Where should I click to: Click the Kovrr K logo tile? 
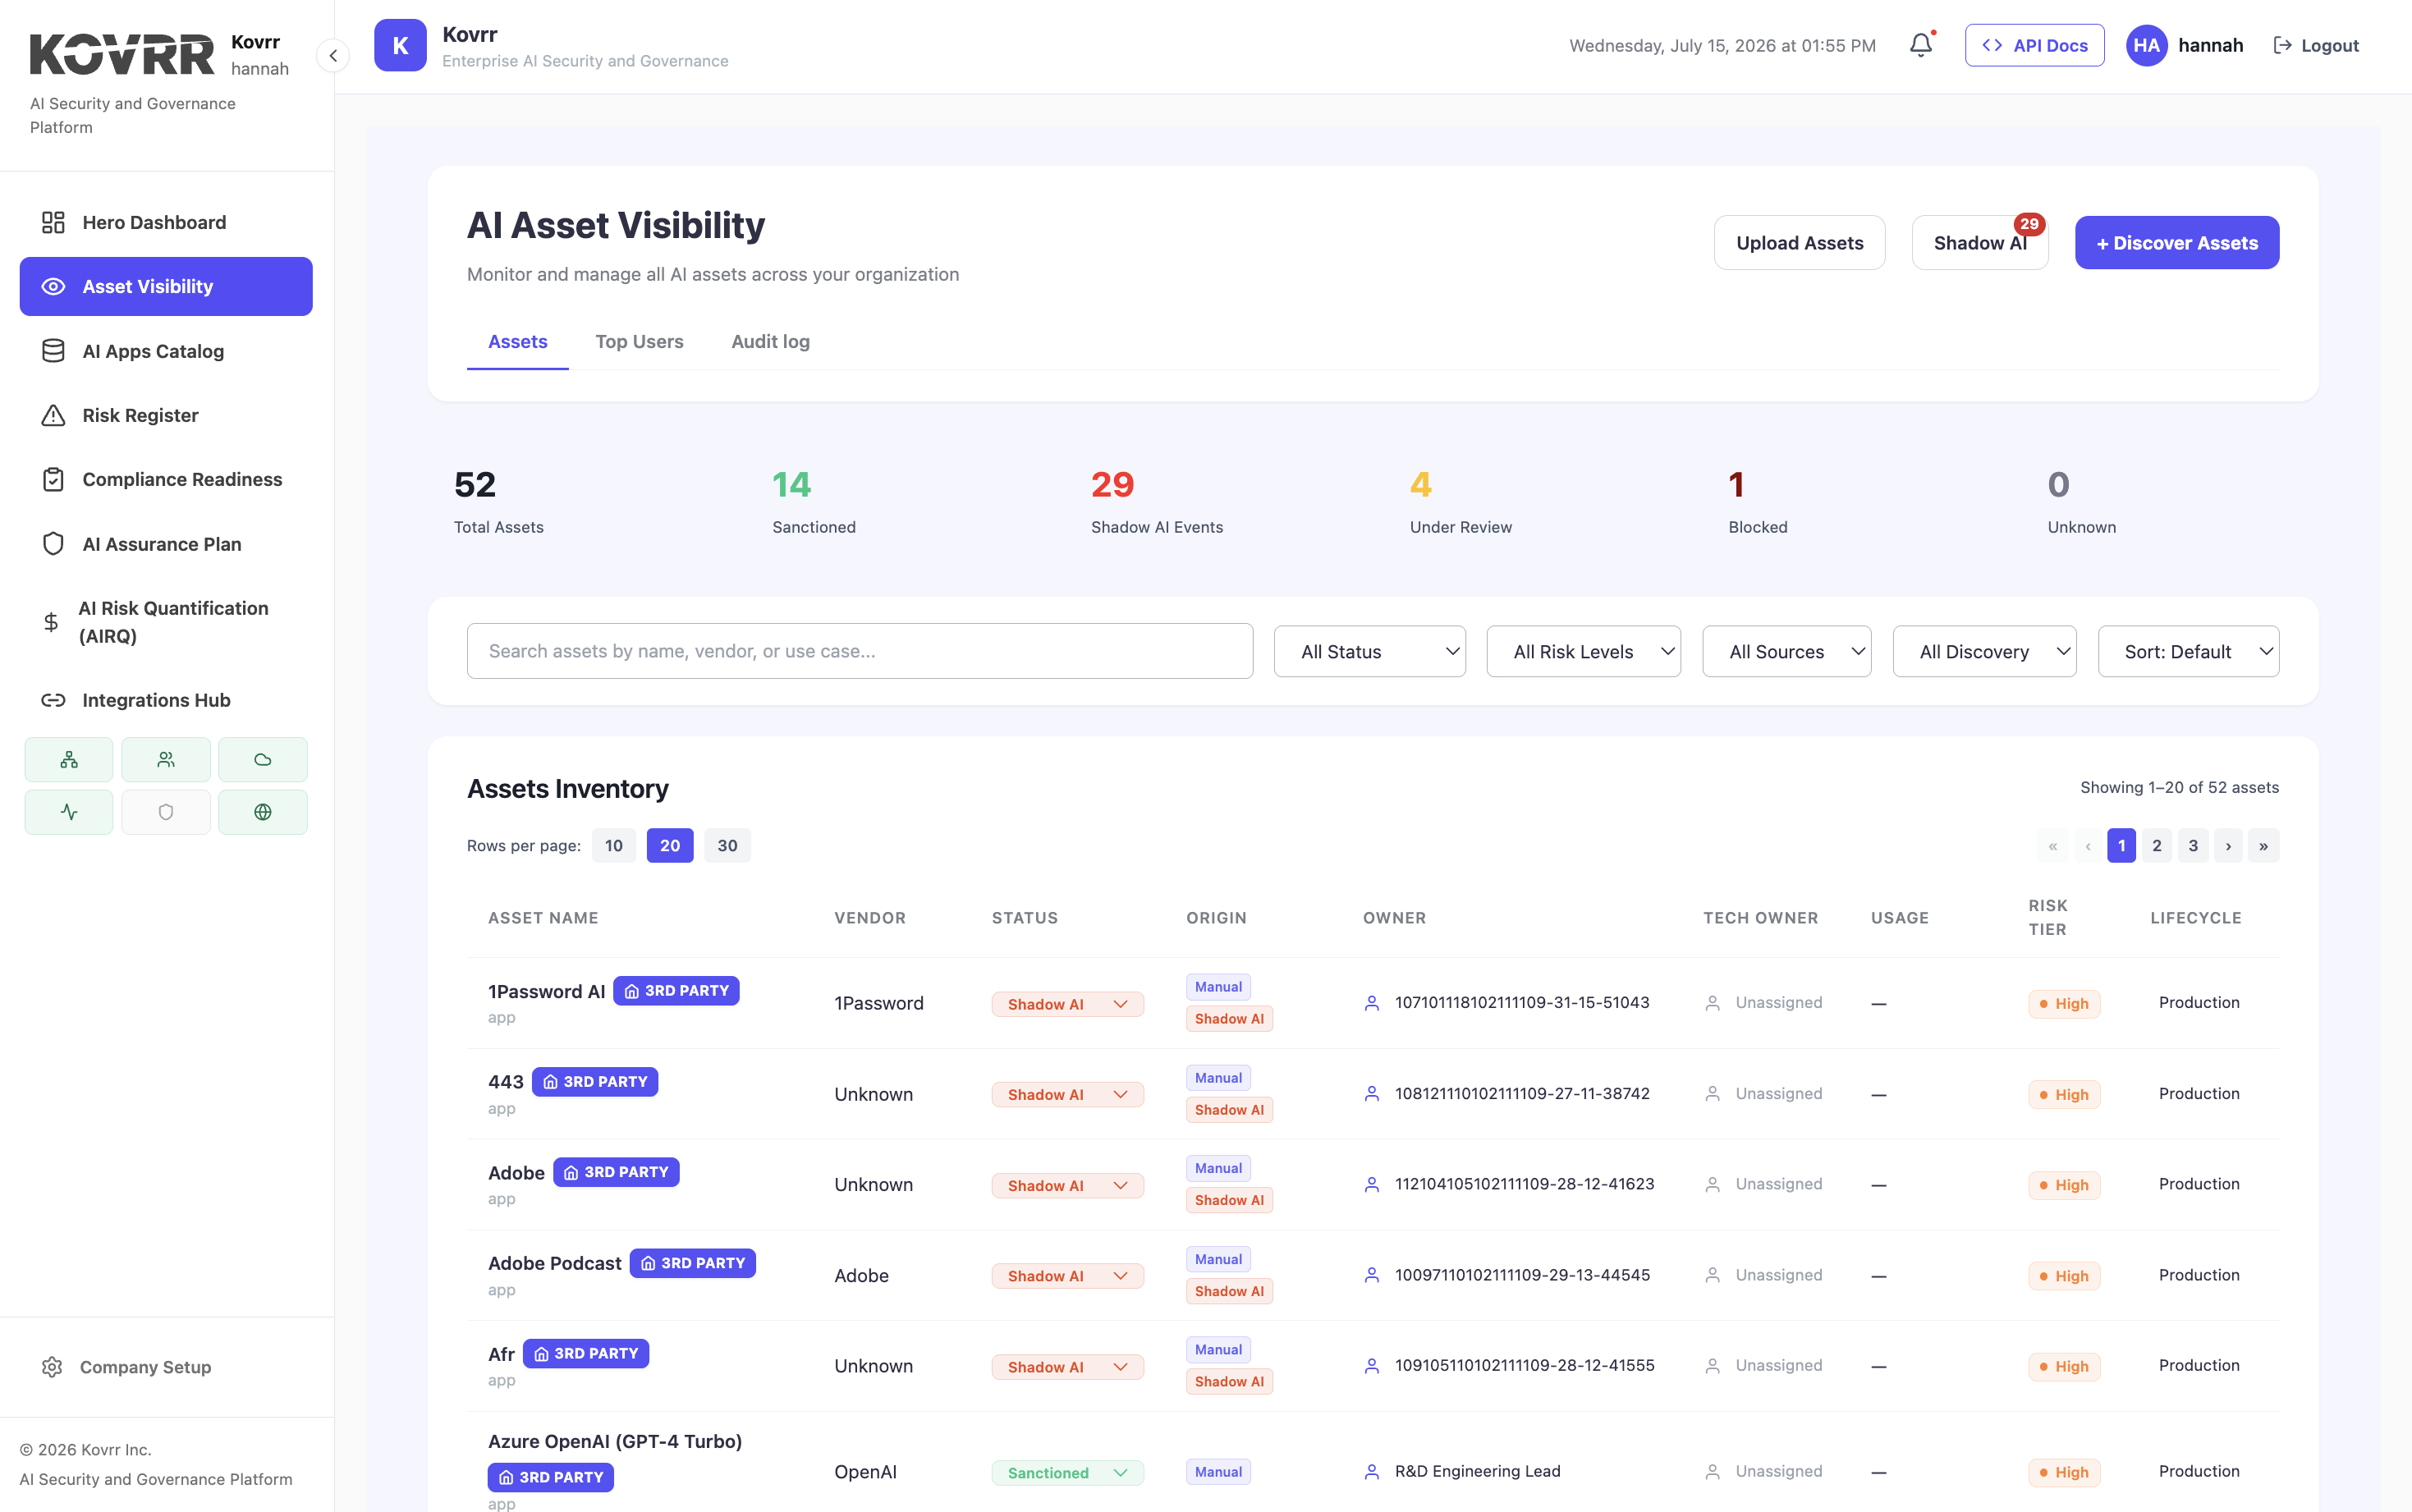pos(400,45)
